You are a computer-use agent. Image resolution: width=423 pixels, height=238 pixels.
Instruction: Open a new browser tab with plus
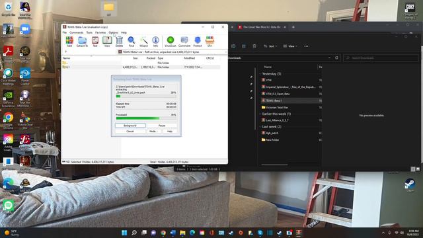293,27
